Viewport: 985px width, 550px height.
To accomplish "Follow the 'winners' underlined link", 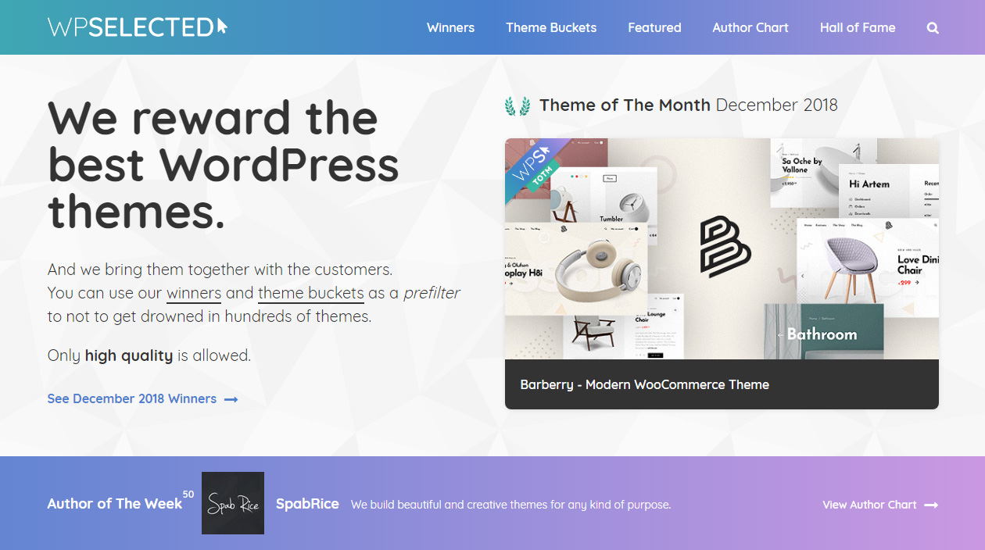I will tap(194, 294).
